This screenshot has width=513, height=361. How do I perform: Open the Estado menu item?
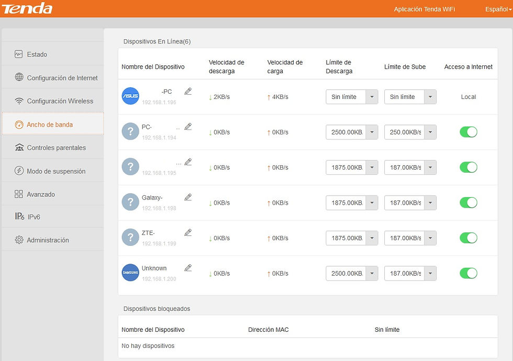53,54
